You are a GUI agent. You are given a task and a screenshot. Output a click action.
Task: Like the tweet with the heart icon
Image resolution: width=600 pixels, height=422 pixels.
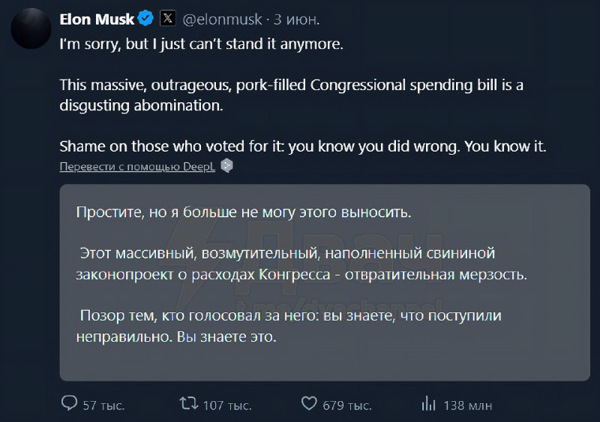tap(308, 404)
